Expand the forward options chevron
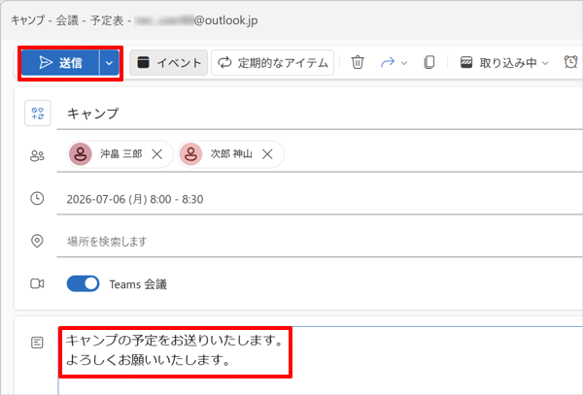 [x=404, y=63]
